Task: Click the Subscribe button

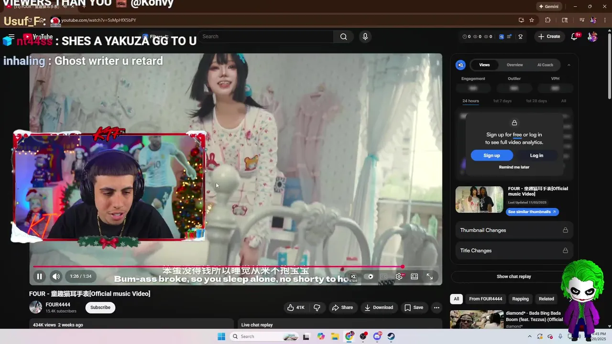Action: pyautogui.click(x=100, y=307)
